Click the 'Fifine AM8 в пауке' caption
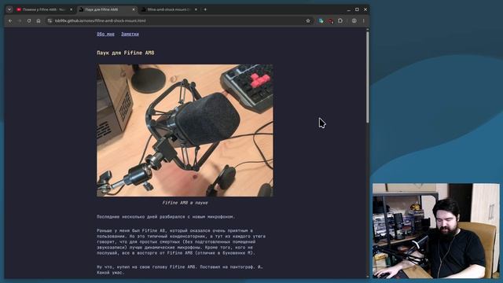Screen dimensions: 503x283 185,203
